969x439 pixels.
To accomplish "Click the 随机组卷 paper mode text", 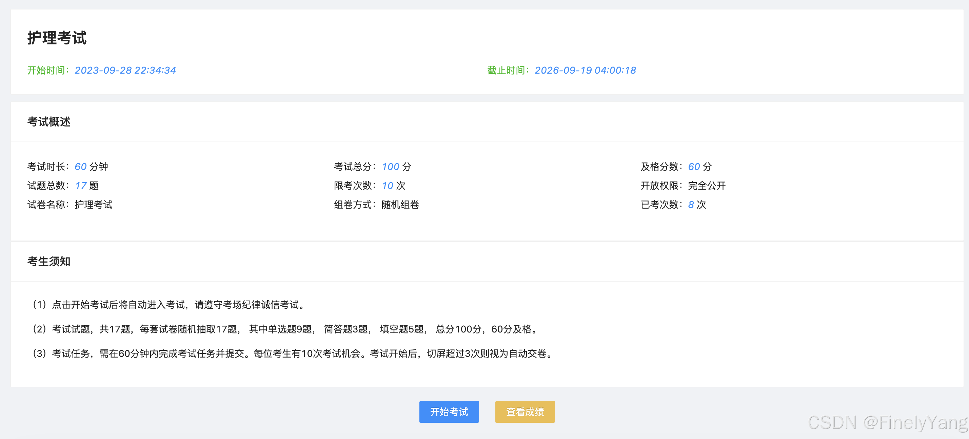I will tap(400, 205).
